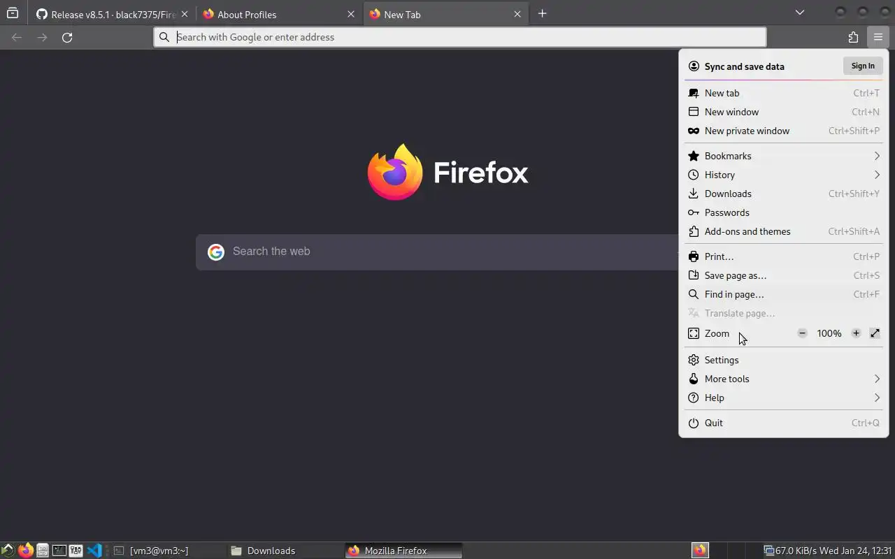Click the Mozilla Firefox taskbar entry

point(403,551)
